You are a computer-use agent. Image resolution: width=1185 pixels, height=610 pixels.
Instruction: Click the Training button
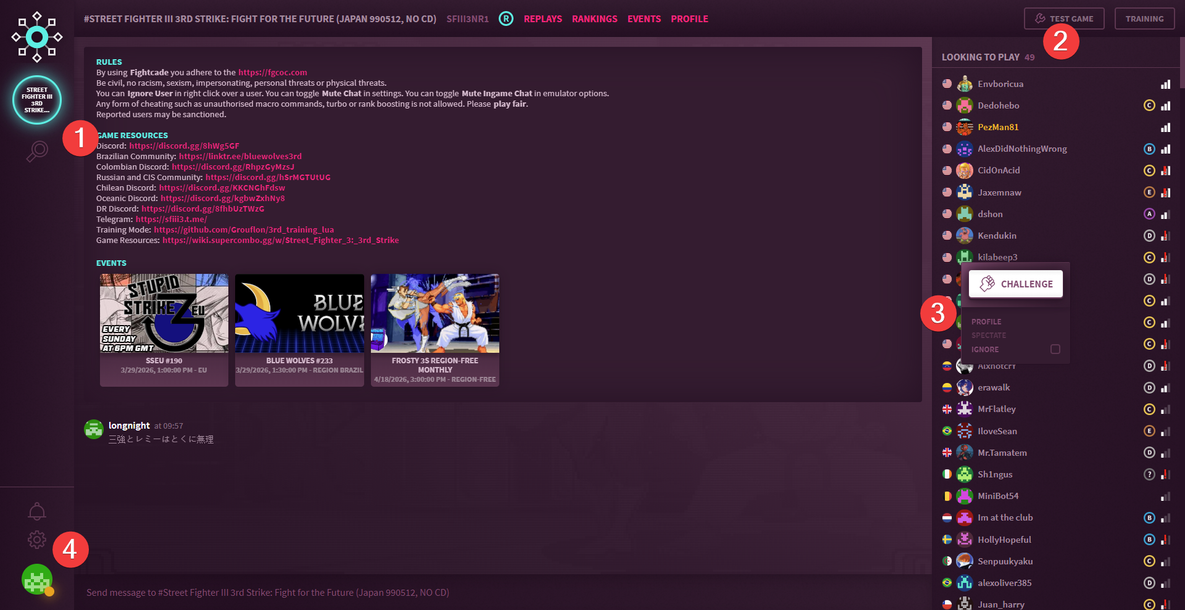point(1144,19)
